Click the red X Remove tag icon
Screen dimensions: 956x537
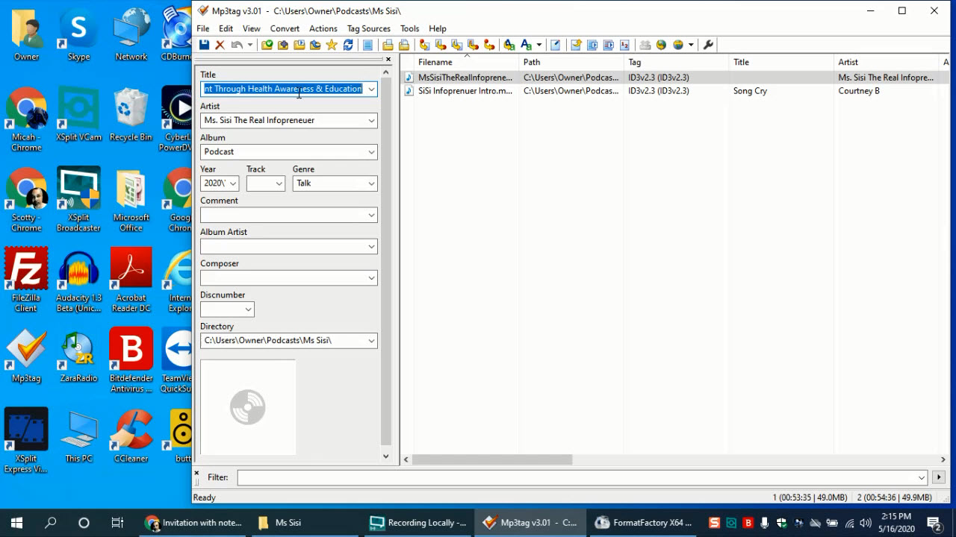pyautogui.click(x=220, y=45)
